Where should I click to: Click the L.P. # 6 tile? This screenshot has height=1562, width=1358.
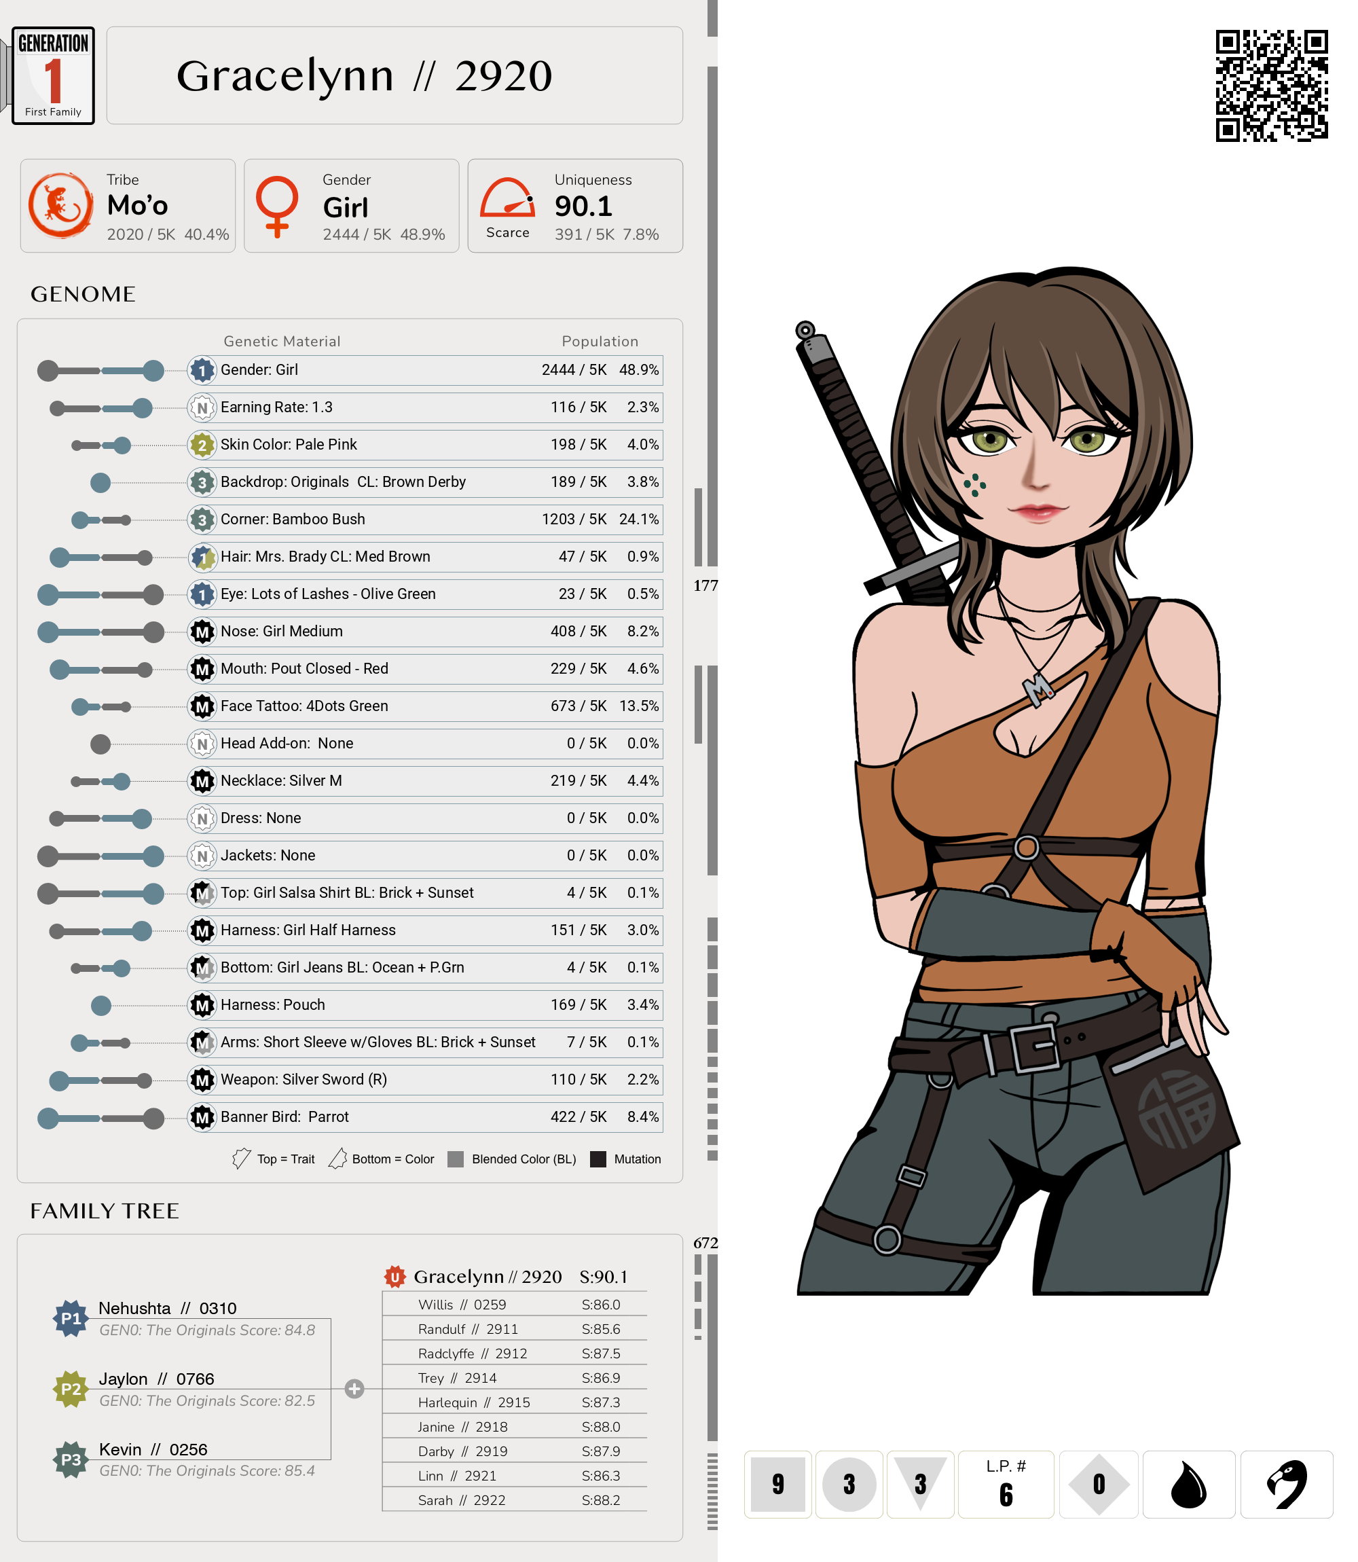click(x=1006, y=1484)
